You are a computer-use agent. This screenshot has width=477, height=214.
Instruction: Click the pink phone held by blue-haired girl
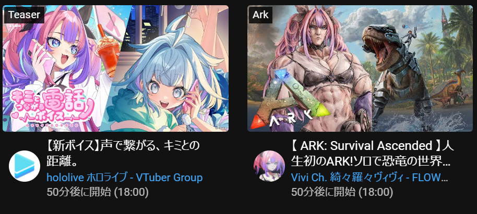point(190,96)
